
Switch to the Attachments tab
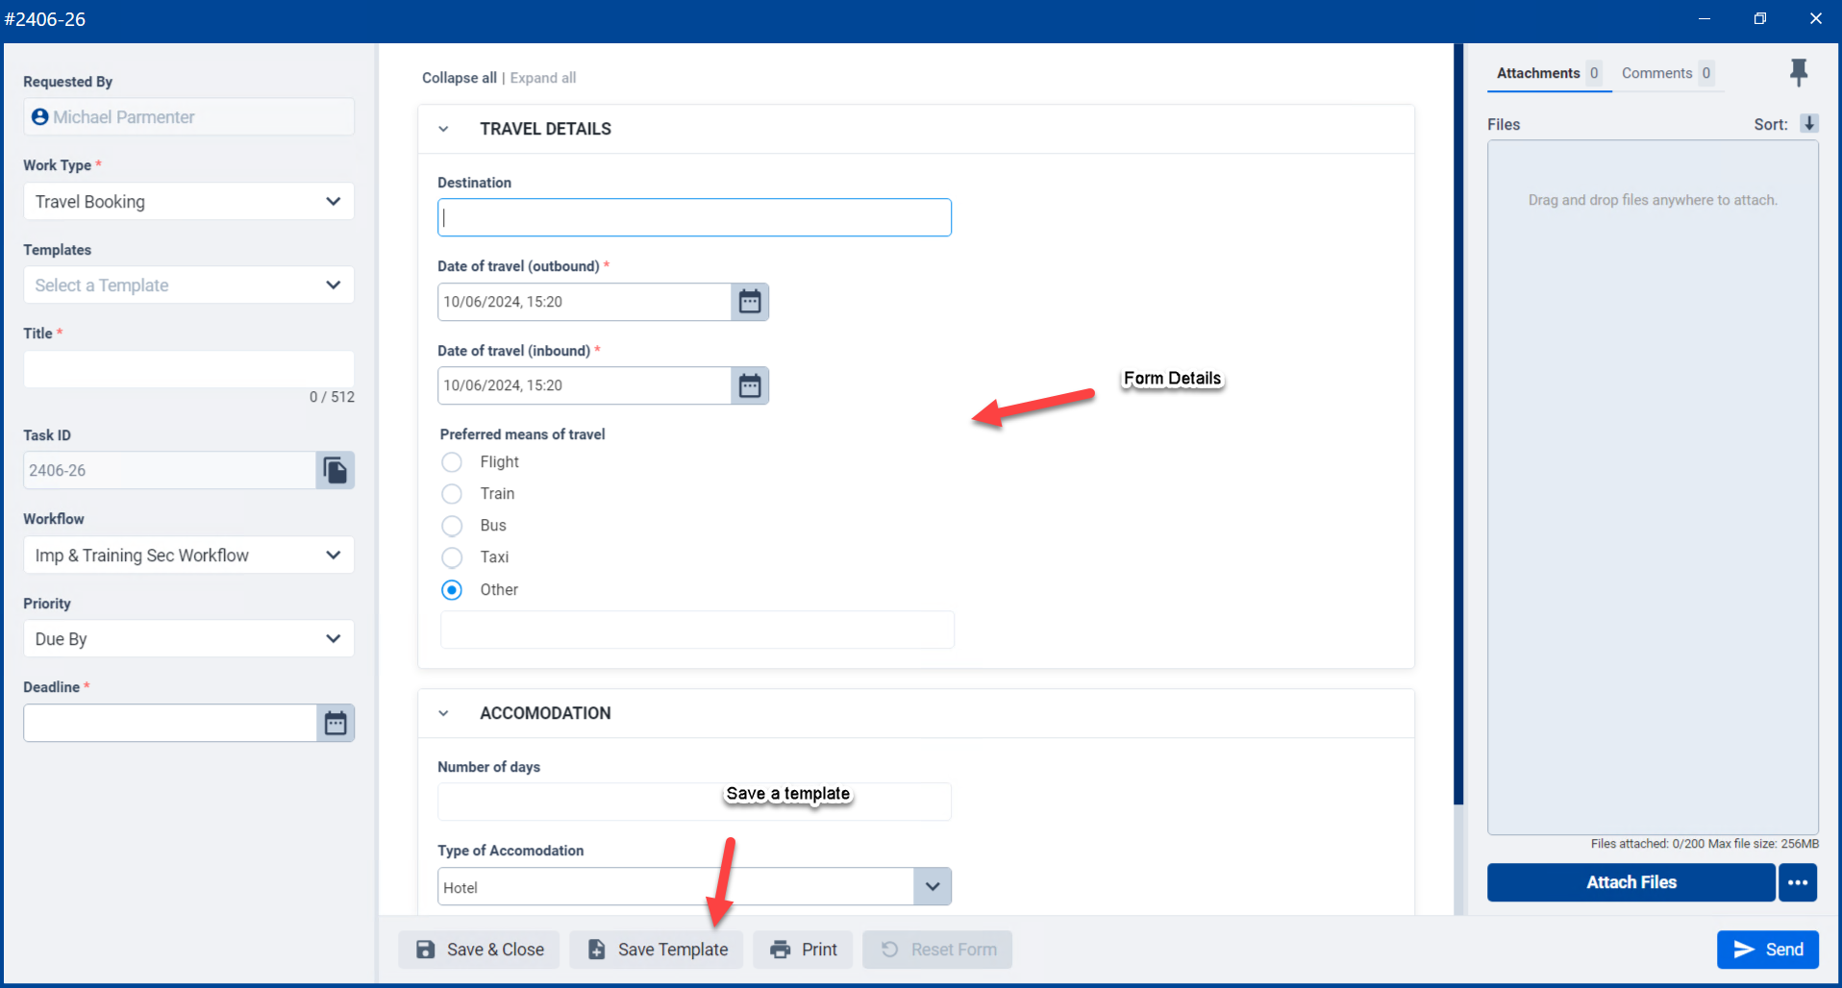[1538, 72]
